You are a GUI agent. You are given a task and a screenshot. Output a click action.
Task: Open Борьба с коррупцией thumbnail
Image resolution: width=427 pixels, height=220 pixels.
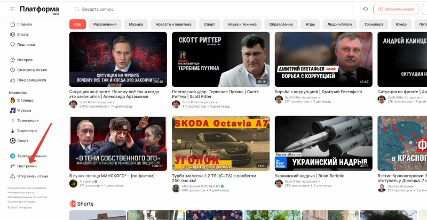pyautogui.click(x=323, y=59)
